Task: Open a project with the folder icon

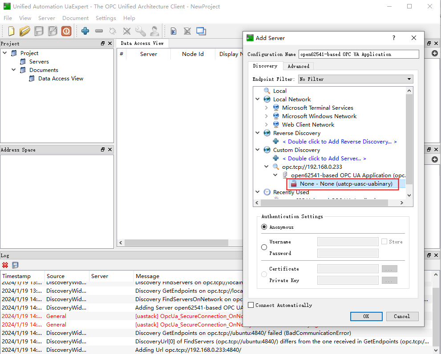Action: coord(25,31)
